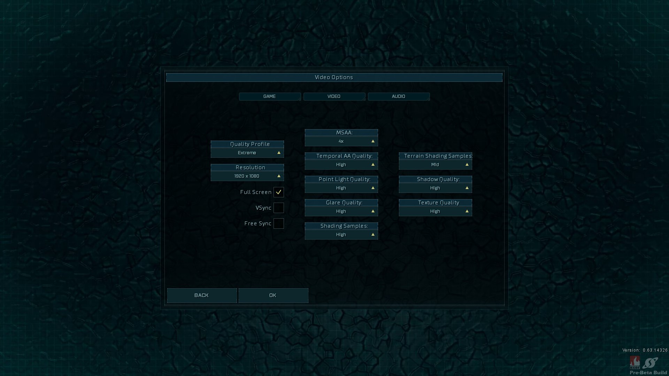
Task: Open the Point Light Quality dropdown
Action: pos(341,188)
